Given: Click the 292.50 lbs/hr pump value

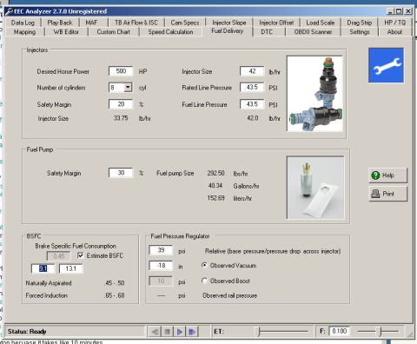Looking at the screenshot, I should 215,173.
